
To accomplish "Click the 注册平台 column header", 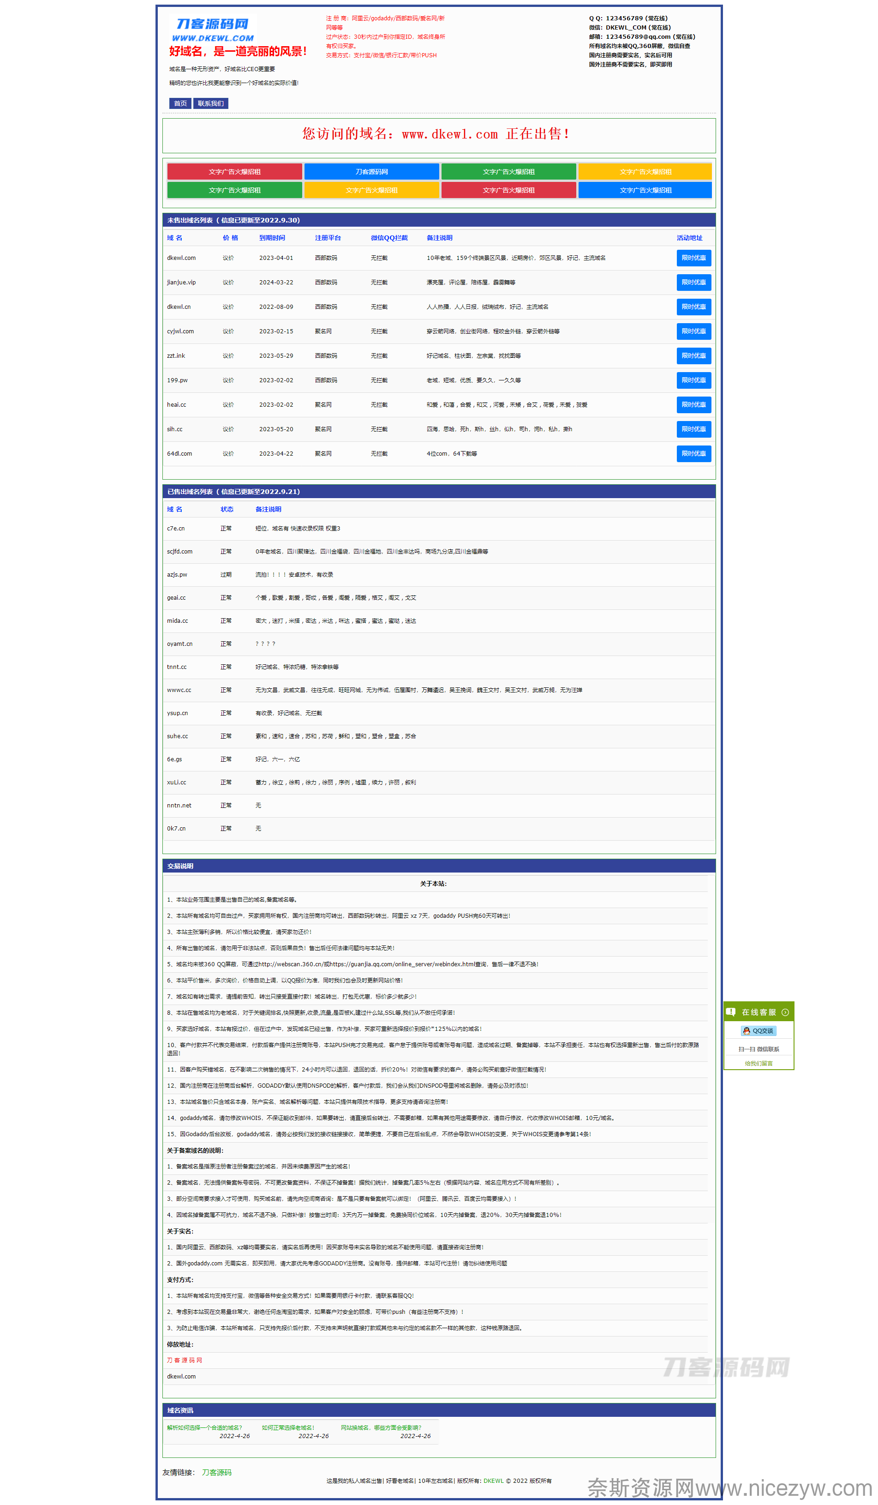I will 328,238.
